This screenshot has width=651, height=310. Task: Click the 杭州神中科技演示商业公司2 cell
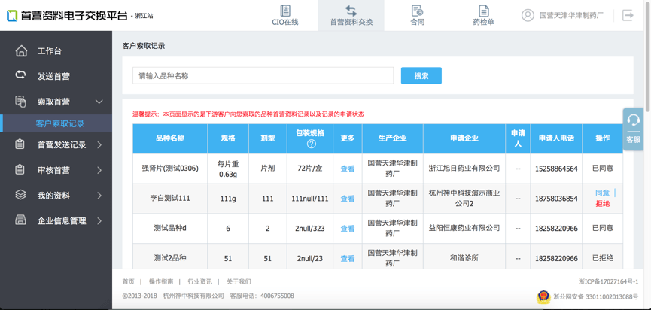[x=464, y=199]
